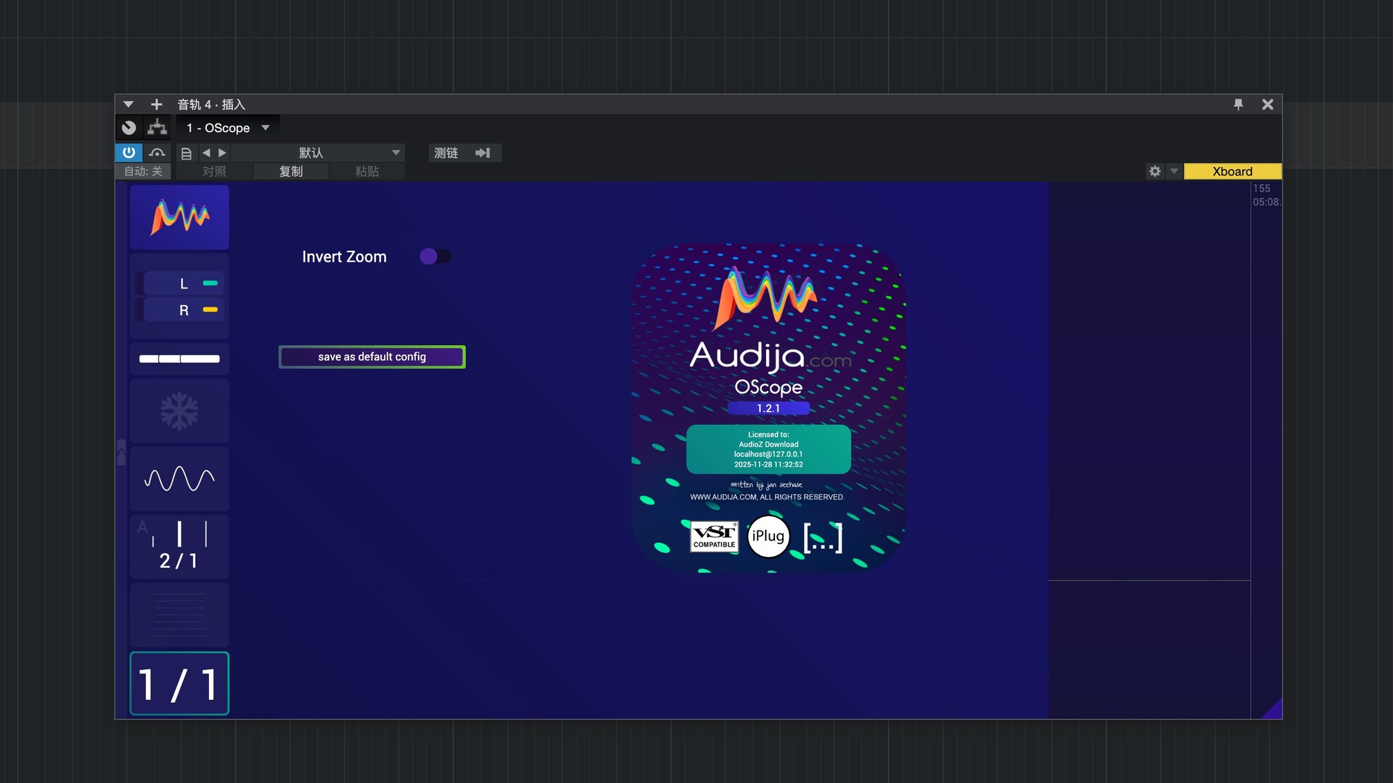Click the OScope wave logo icon
Screen dimensions: 1393x783
click(178, 215)
